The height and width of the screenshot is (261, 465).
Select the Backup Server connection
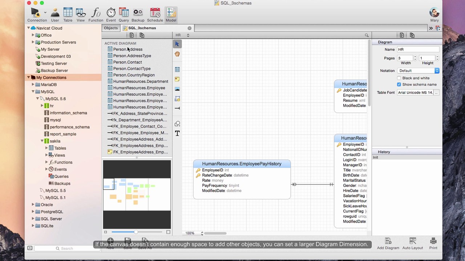[54, 70]
